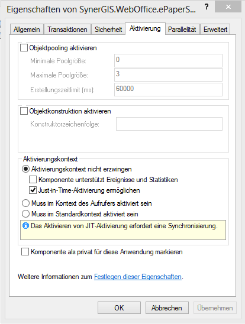
Task: Click the Aktivierung tab
Action: [145, 28]
